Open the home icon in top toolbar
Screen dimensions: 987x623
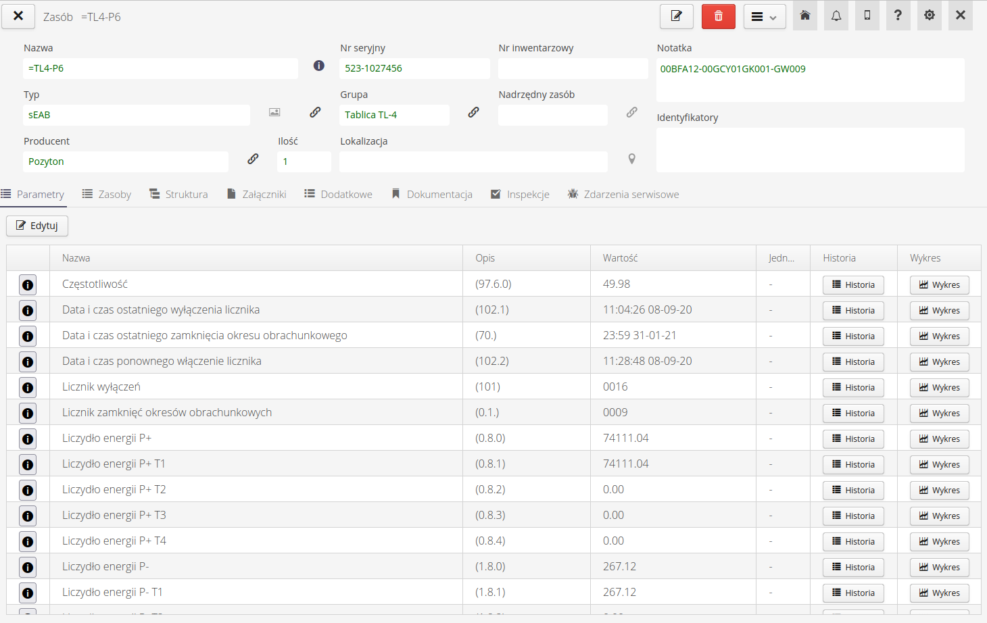(804, 16)
